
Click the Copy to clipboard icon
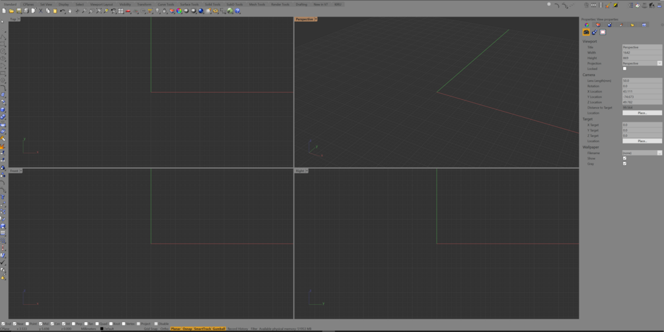click(x=48, y=11)
